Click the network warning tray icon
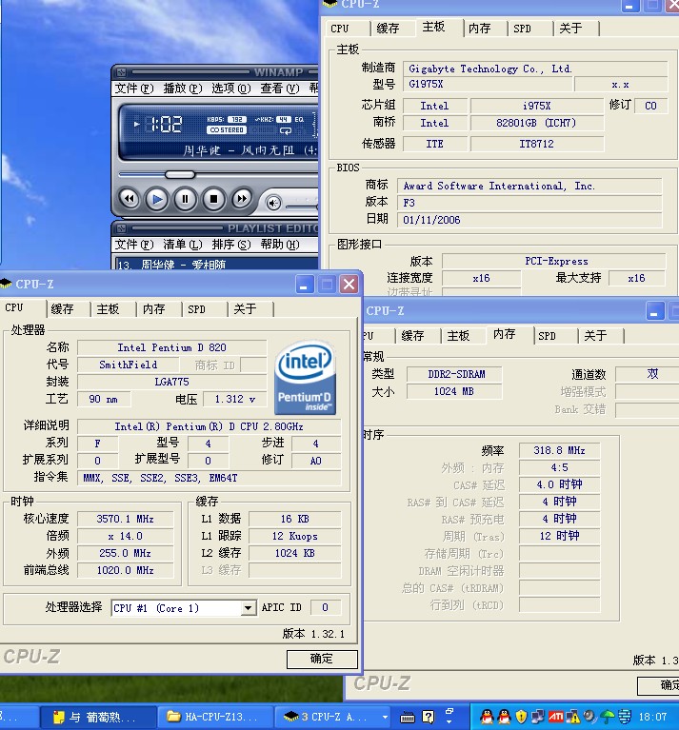 pyautogui.click(x=573, y=717)
